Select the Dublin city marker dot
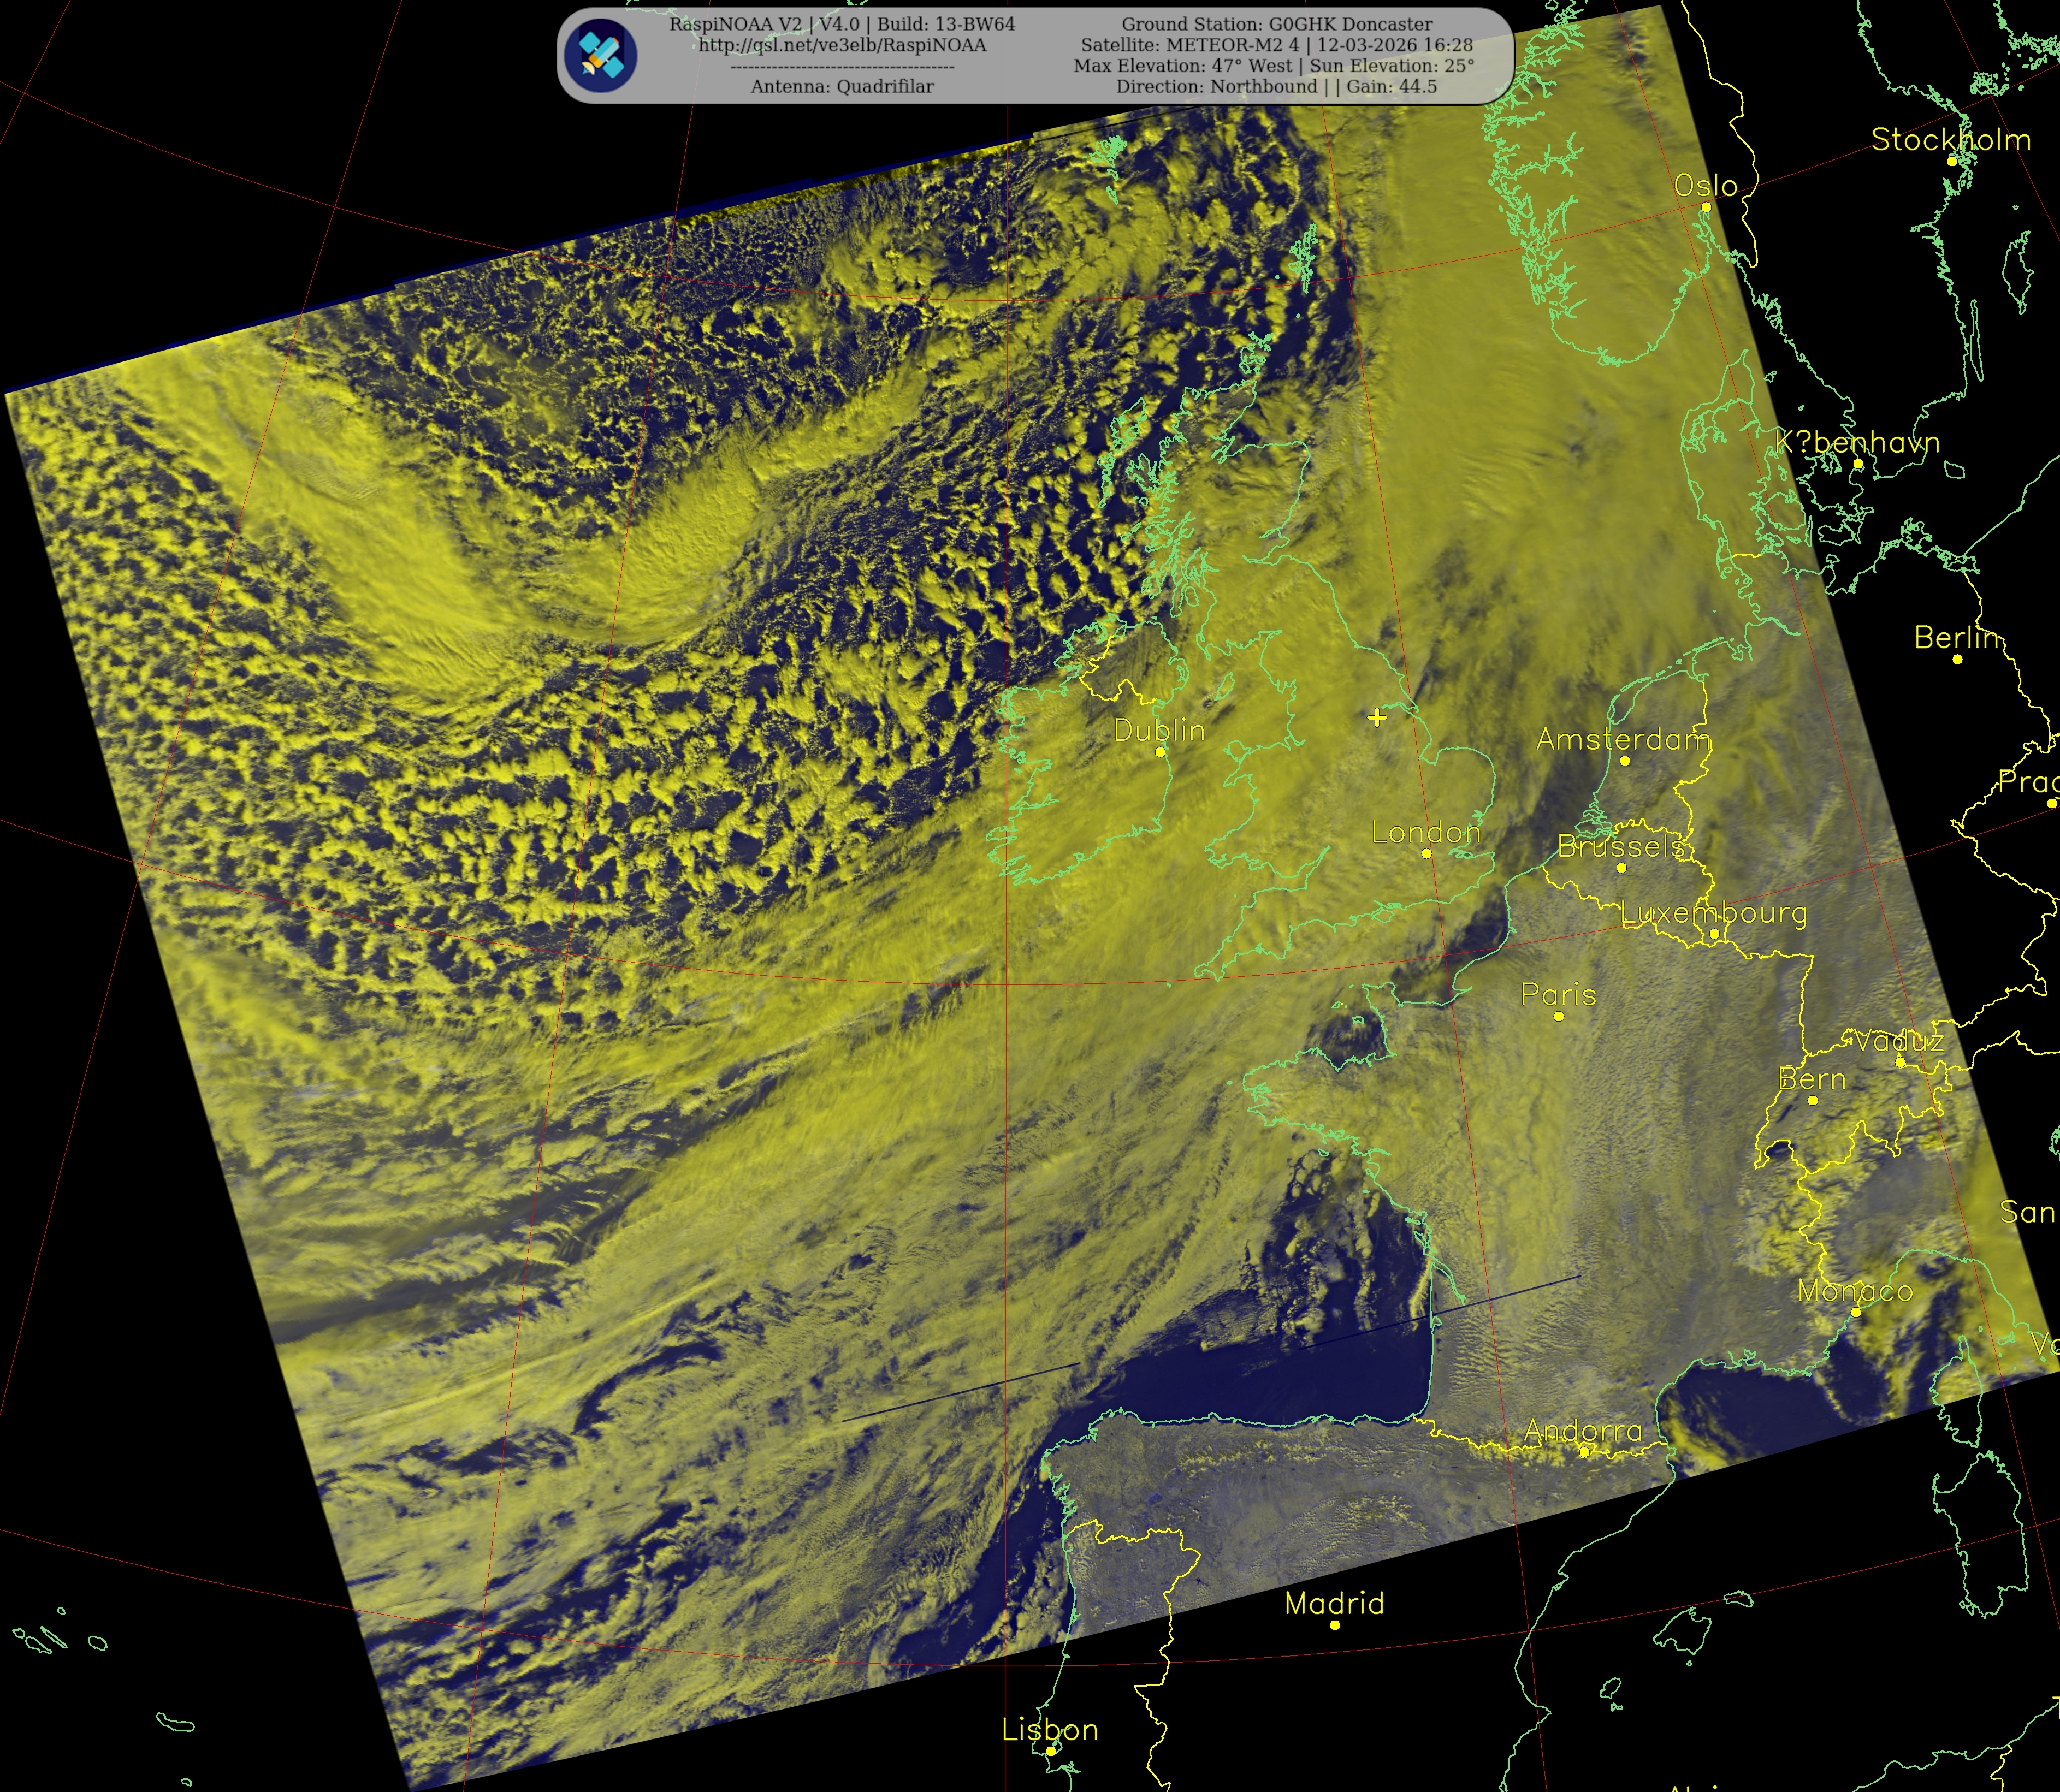Image resolution: width=2060 pixels, height=1792 pixels. [1160, 752]
